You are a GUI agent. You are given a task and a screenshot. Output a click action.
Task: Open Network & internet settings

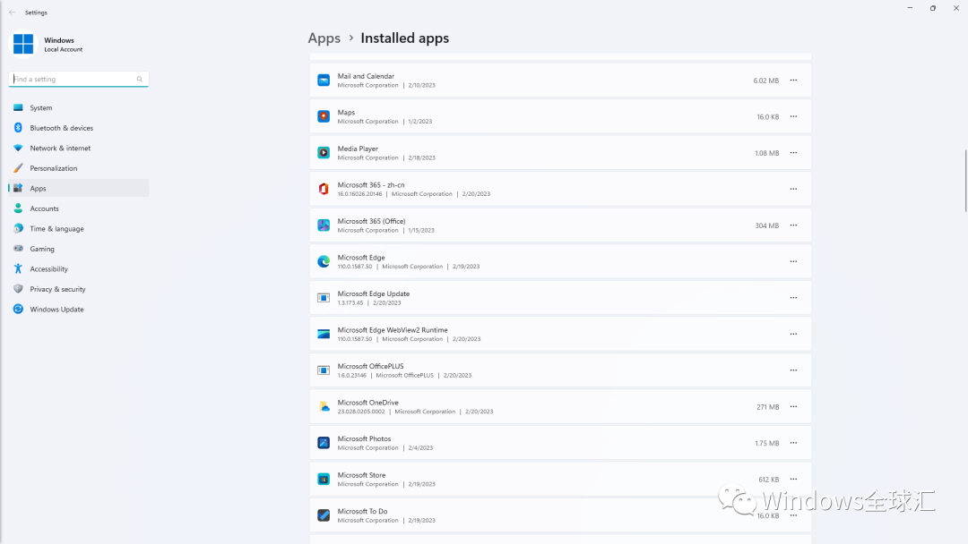(x=78, y=148)
